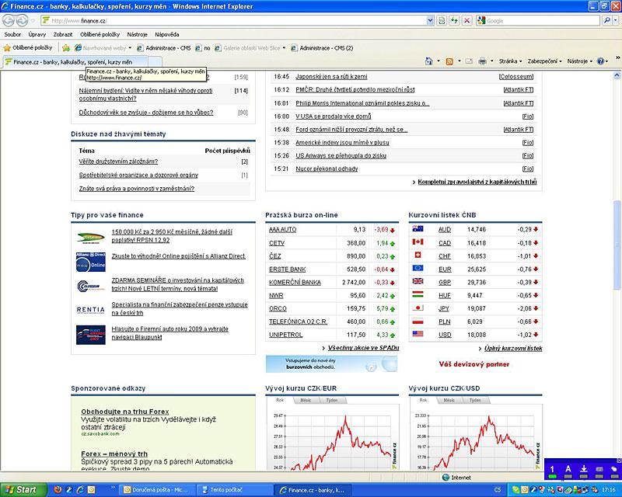The image size is (622, 497).
Task: Open the Administrace - CMS (2) favorite
Action: pyautogui.click(x=322, y=48)
